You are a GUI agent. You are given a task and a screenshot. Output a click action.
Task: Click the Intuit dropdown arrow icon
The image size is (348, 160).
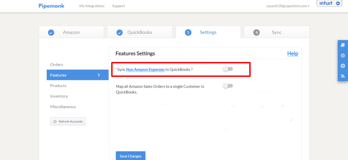[x=338, y=4]
